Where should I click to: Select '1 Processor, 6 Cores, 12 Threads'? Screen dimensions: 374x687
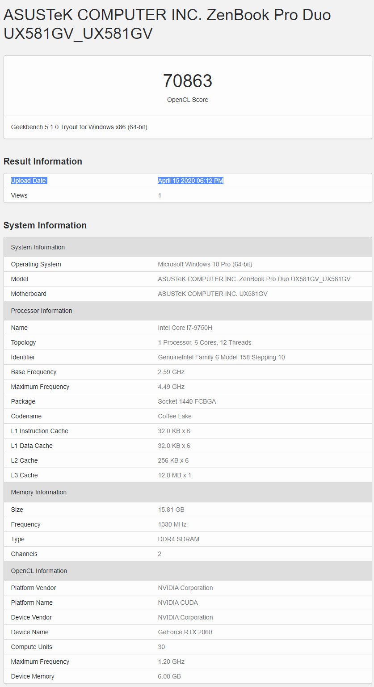[205, 342]
